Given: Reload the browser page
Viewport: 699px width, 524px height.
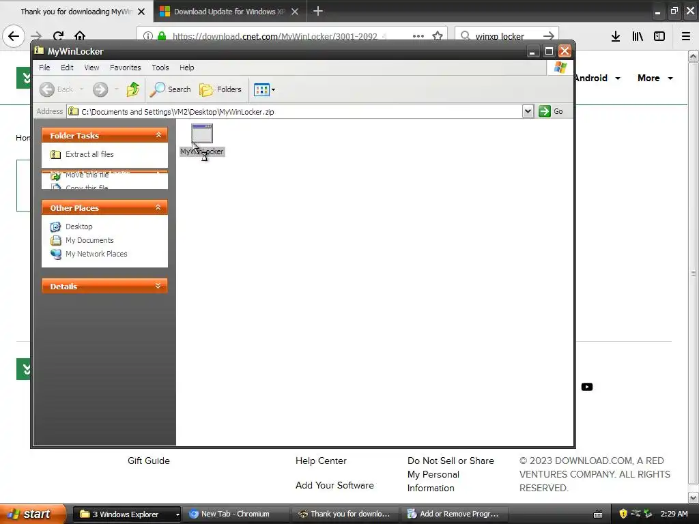Looking at the screenshot, I should tap(59, 36).
